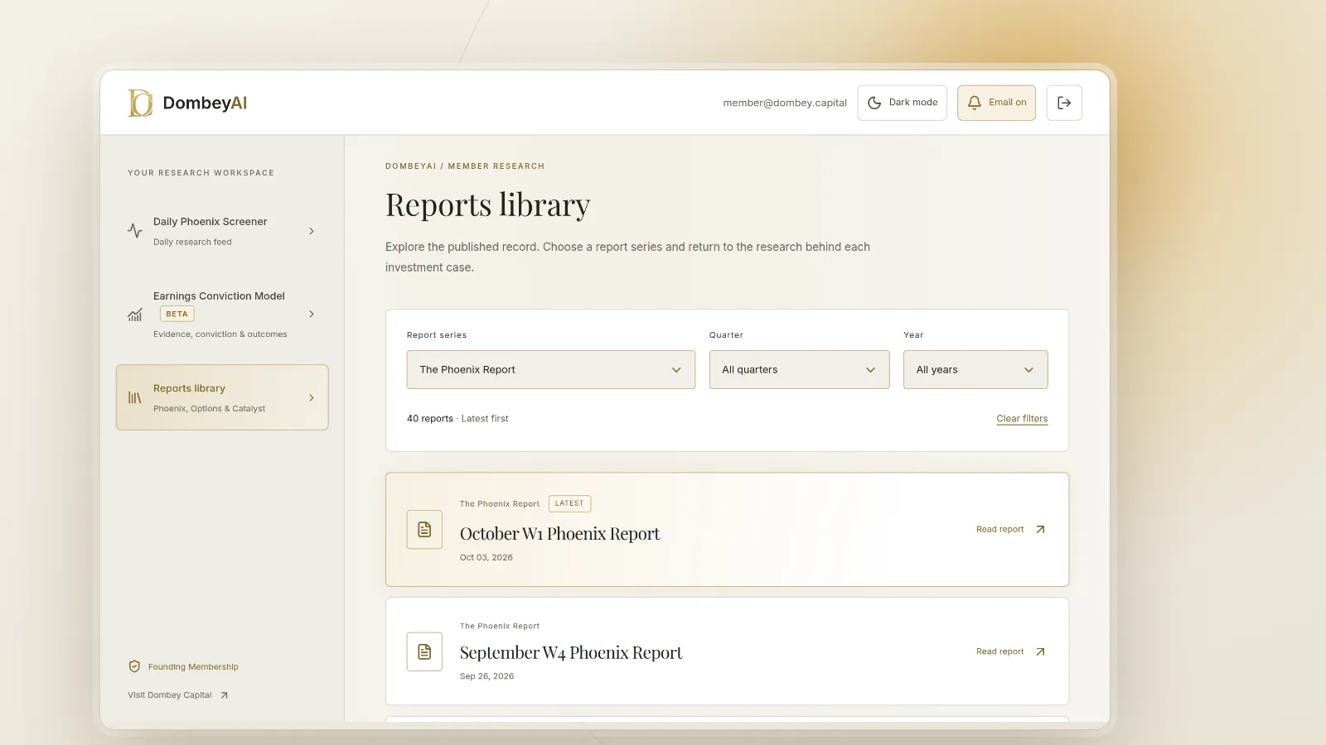Click the September W4 report document icon

point(424,651)
